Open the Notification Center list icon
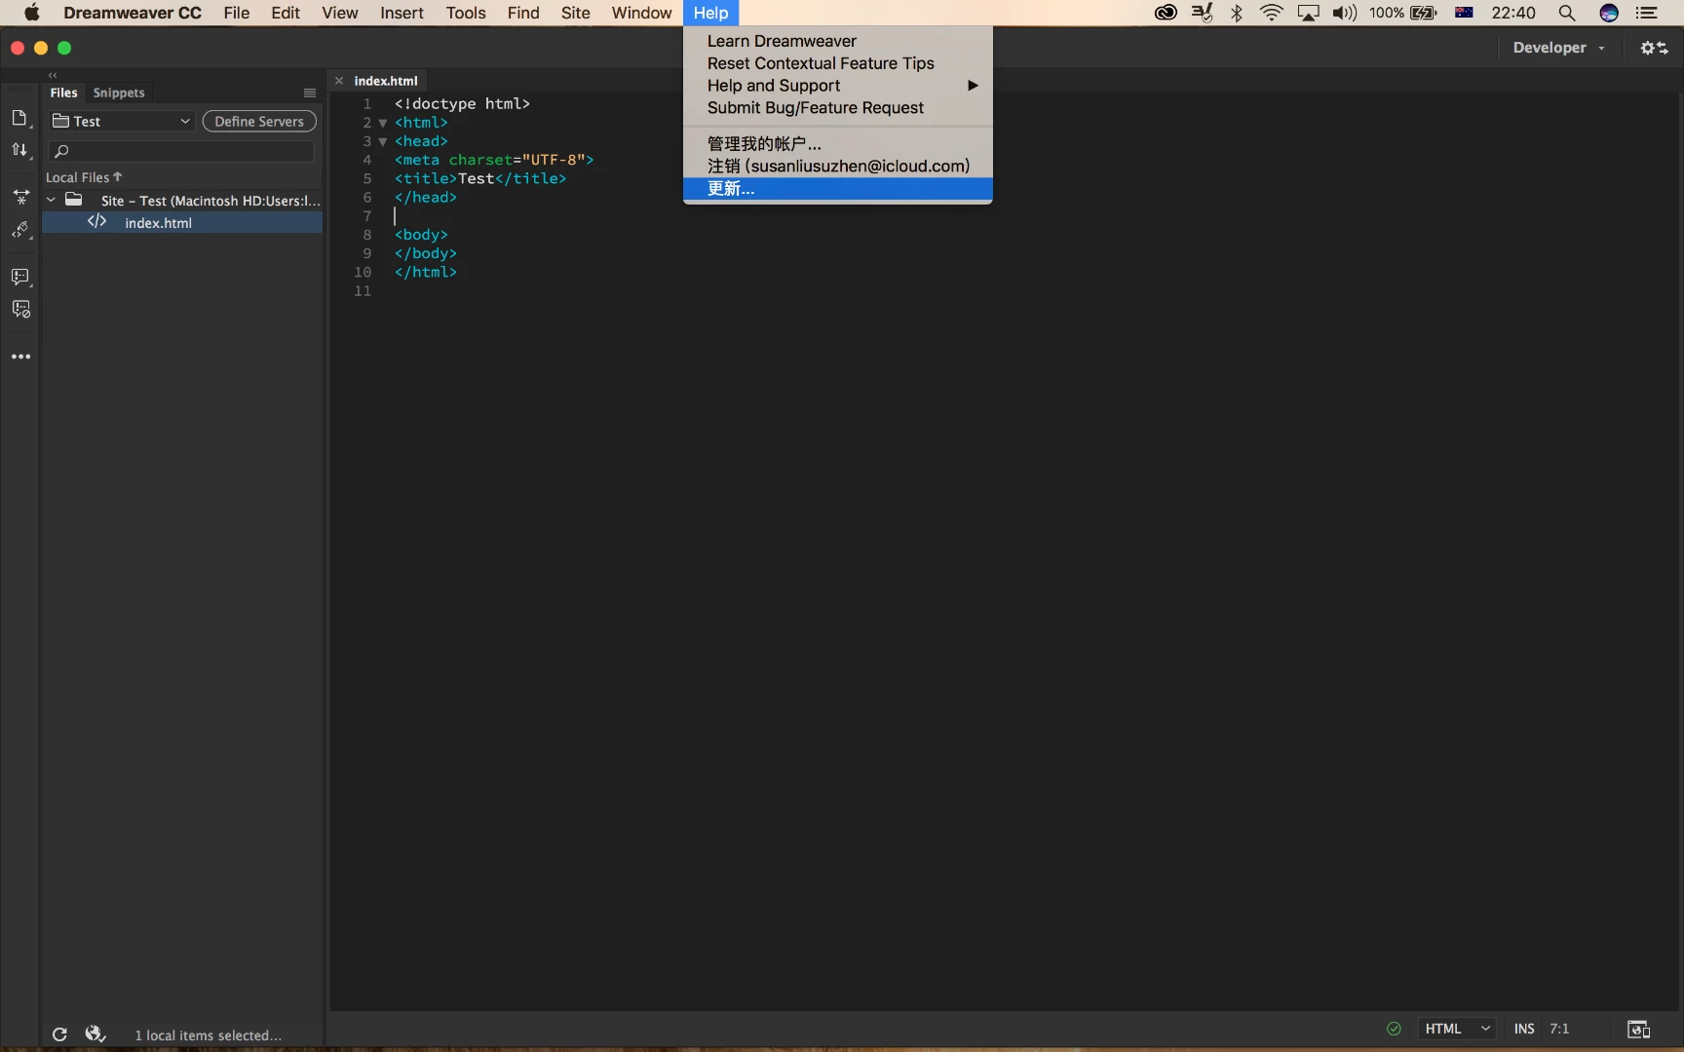This screenshot has height=1052, width=1684. [x=1647, y=13]
